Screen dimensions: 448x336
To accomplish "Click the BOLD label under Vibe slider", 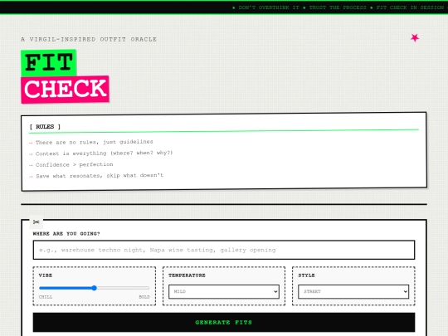I will [x=144, y=297].
